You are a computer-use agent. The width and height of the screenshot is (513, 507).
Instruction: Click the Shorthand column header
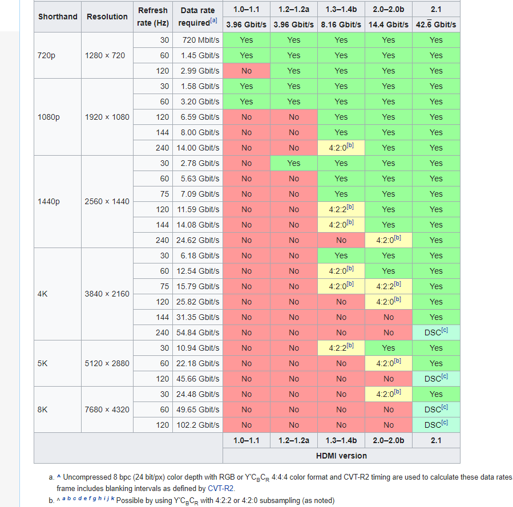(x=58, y=17)
